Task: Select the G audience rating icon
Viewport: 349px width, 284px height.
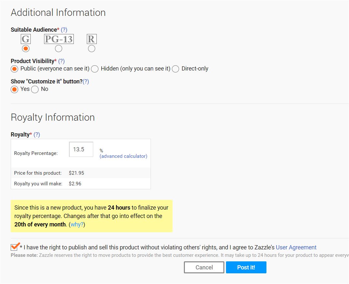Action: [26, 39]
